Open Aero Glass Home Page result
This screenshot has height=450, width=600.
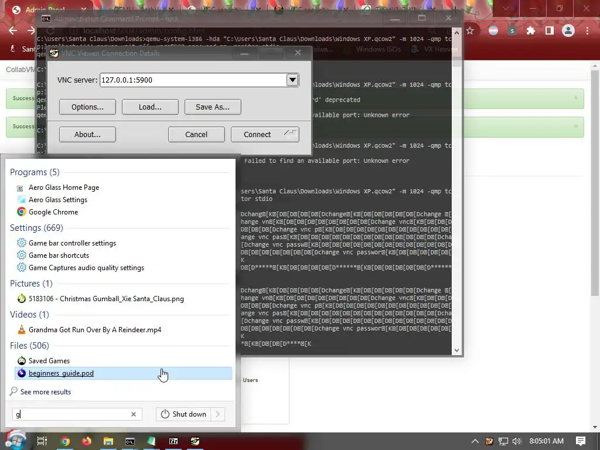(63, 187)
